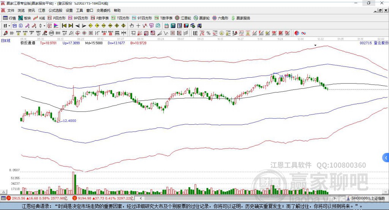
Task: Select the crosshair target circle tool
Action: (x=77, y=33)
